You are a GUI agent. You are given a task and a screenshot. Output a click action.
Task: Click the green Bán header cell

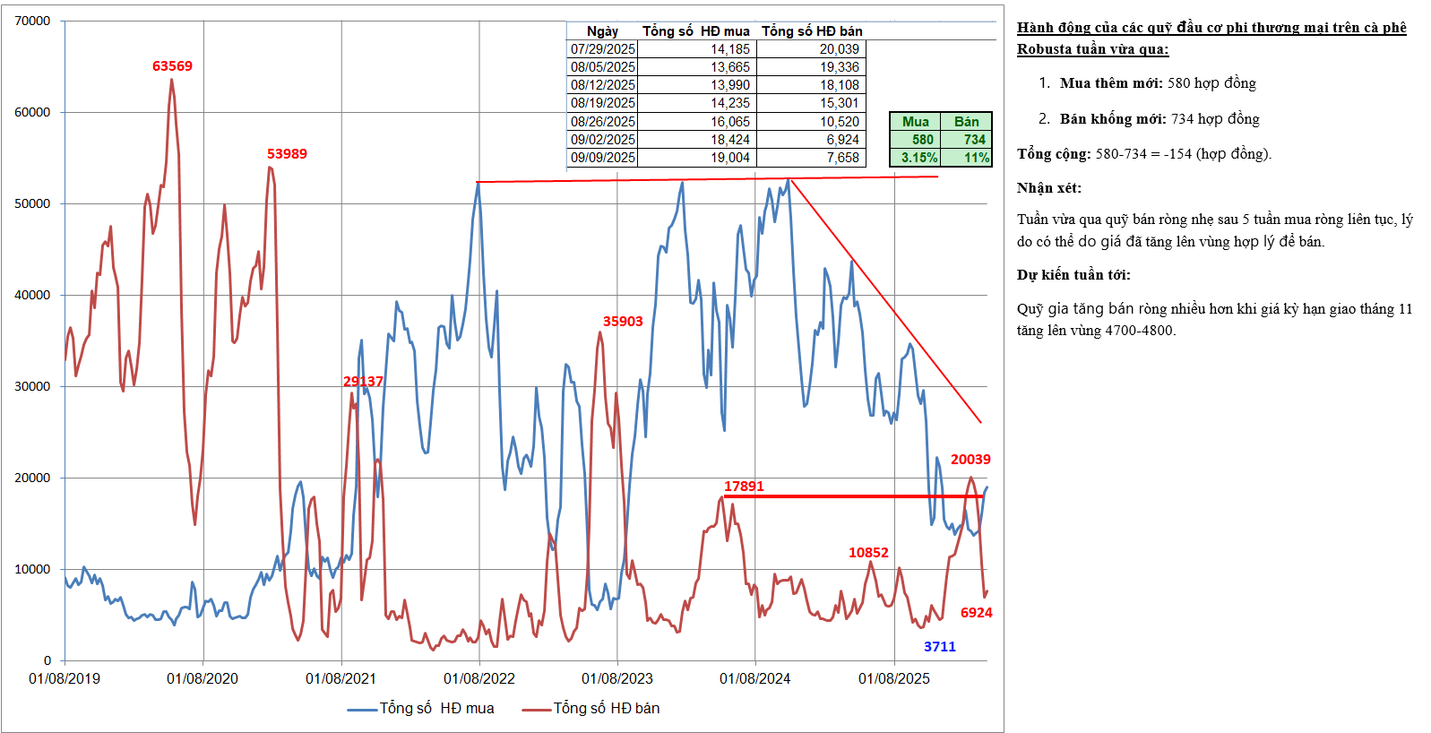click(966, 122)
